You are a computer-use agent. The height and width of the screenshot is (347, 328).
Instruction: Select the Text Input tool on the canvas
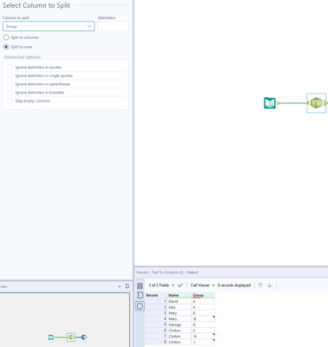pos(270,103)
